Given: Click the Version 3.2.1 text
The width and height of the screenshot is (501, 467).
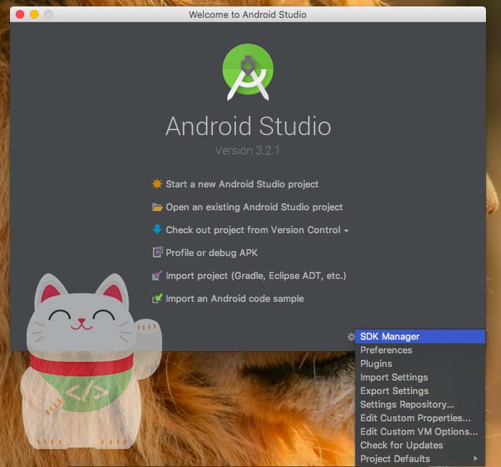Looking at the screenshot, I should 247,150.
